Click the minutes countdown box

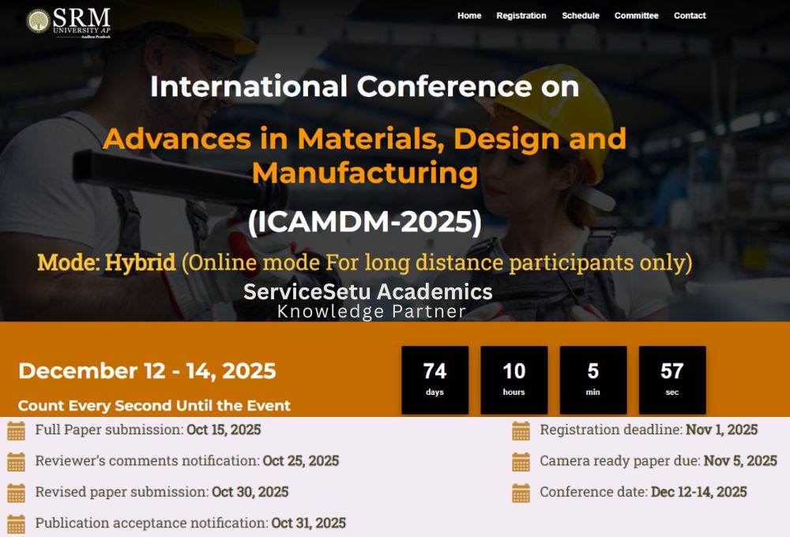[592, 379]
